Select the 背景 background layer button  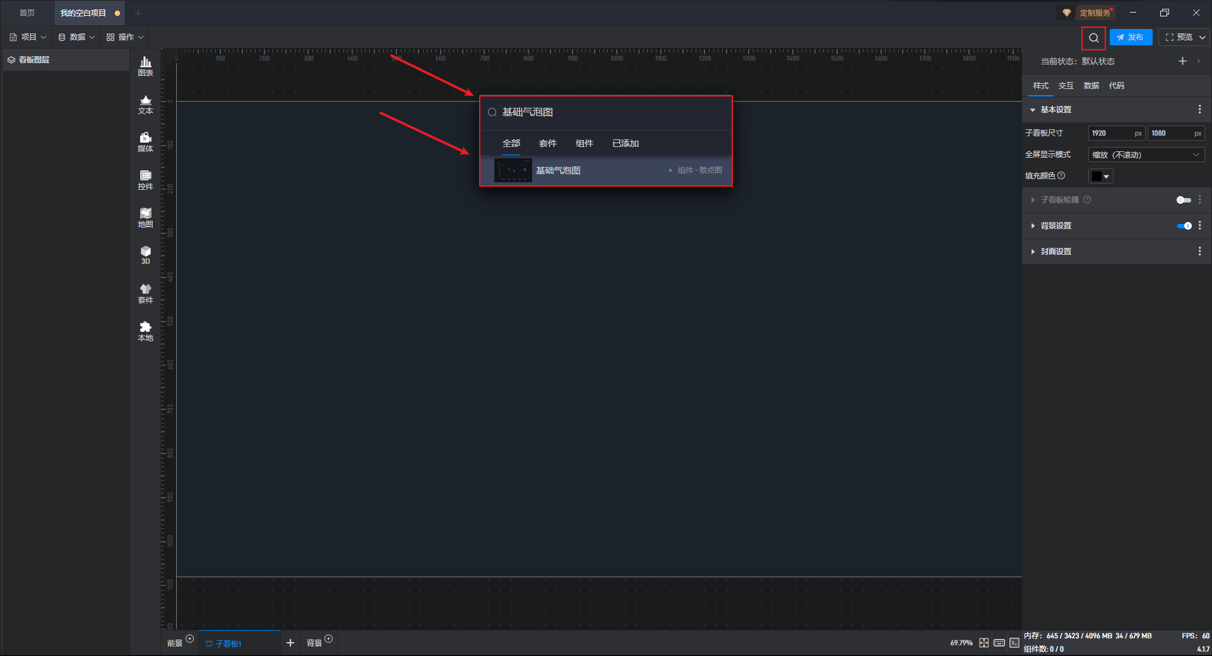314,643
